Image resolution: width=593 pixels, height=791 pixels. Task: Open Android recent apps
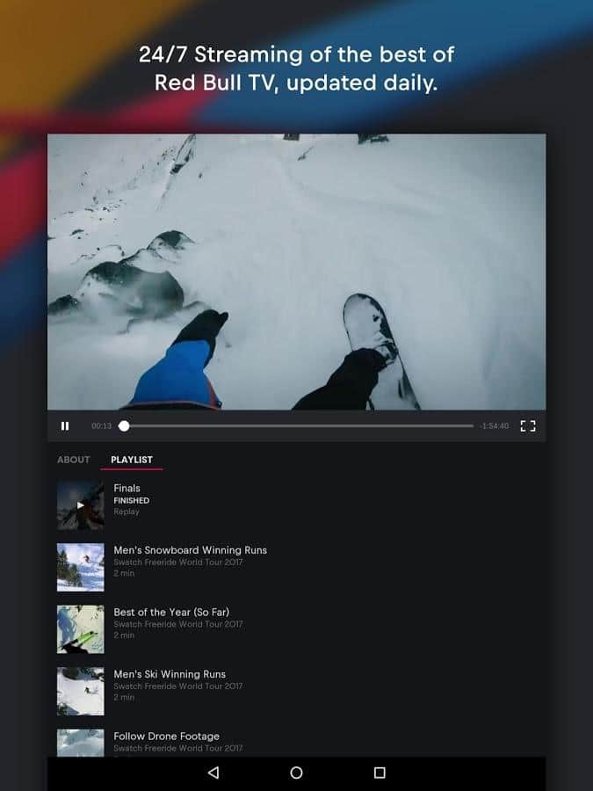[380, 773]
